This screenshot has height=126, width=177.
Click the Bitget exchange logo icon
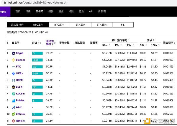point(14,53)
